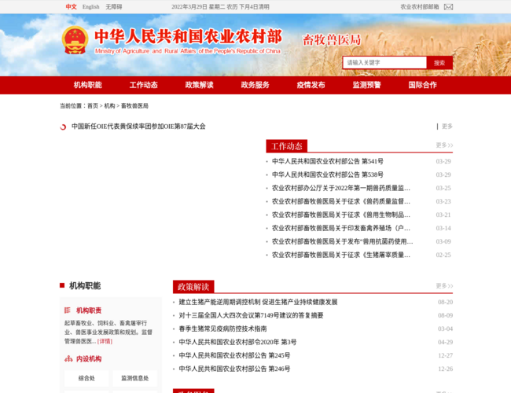Open 监测预警 in navigation bar

366,85
